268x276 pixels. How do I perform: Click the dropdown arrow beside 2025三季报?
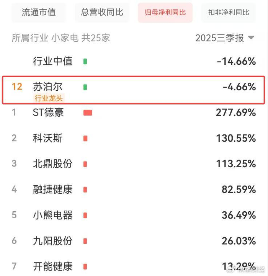coord(251,38)
